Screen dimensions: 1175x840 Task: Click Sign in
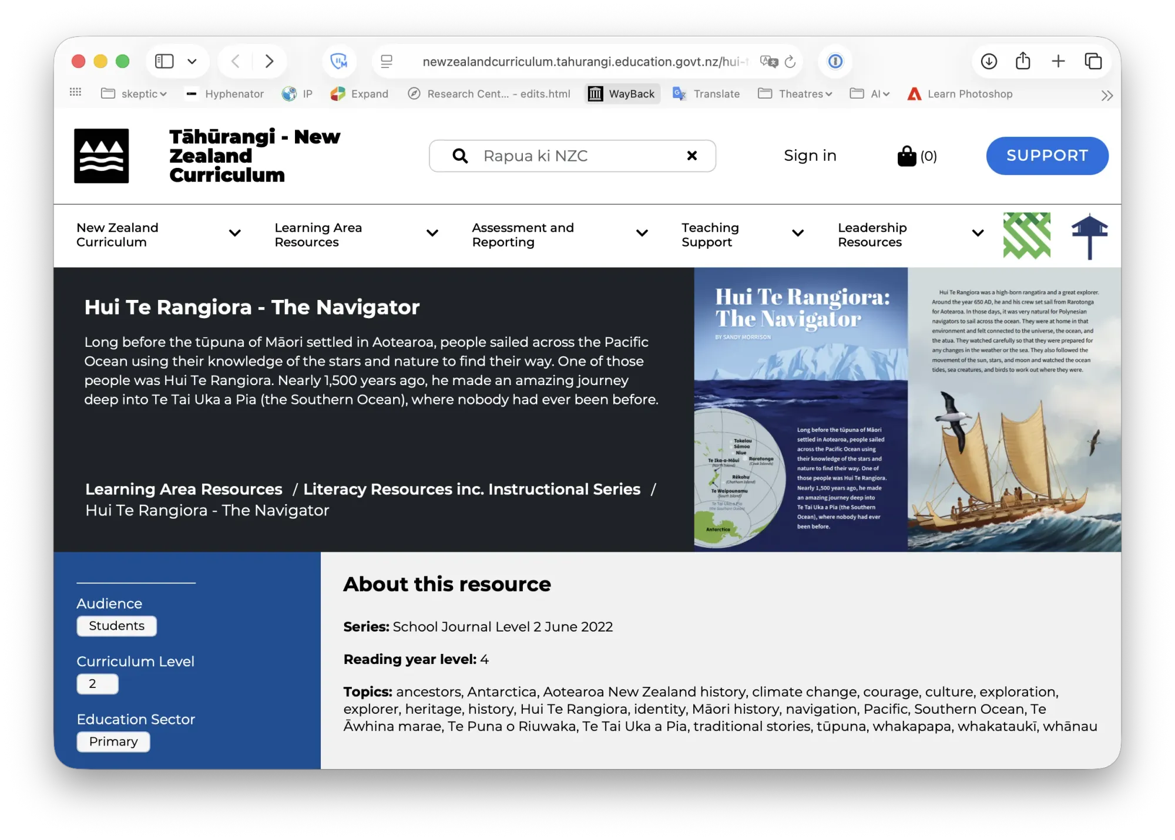(x=810, y=156)
